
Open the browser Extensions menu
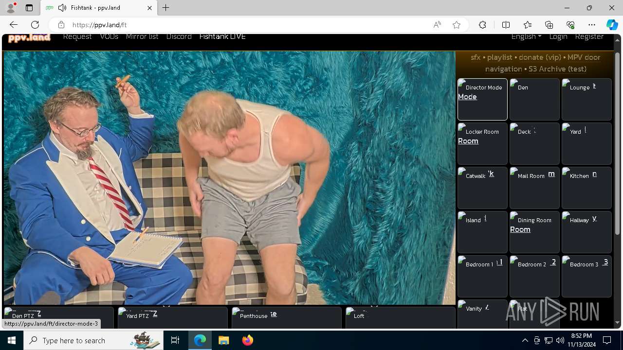482,25
